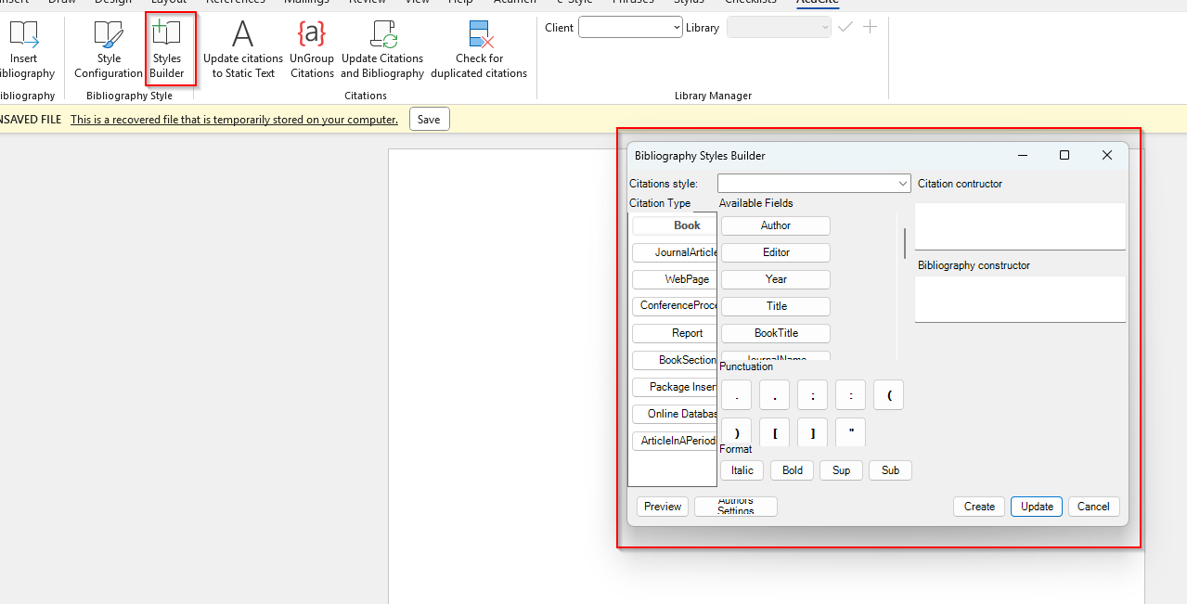Select the JournalArticle citation type
The image size is (1187, 604).
click(x=675, y=252)
